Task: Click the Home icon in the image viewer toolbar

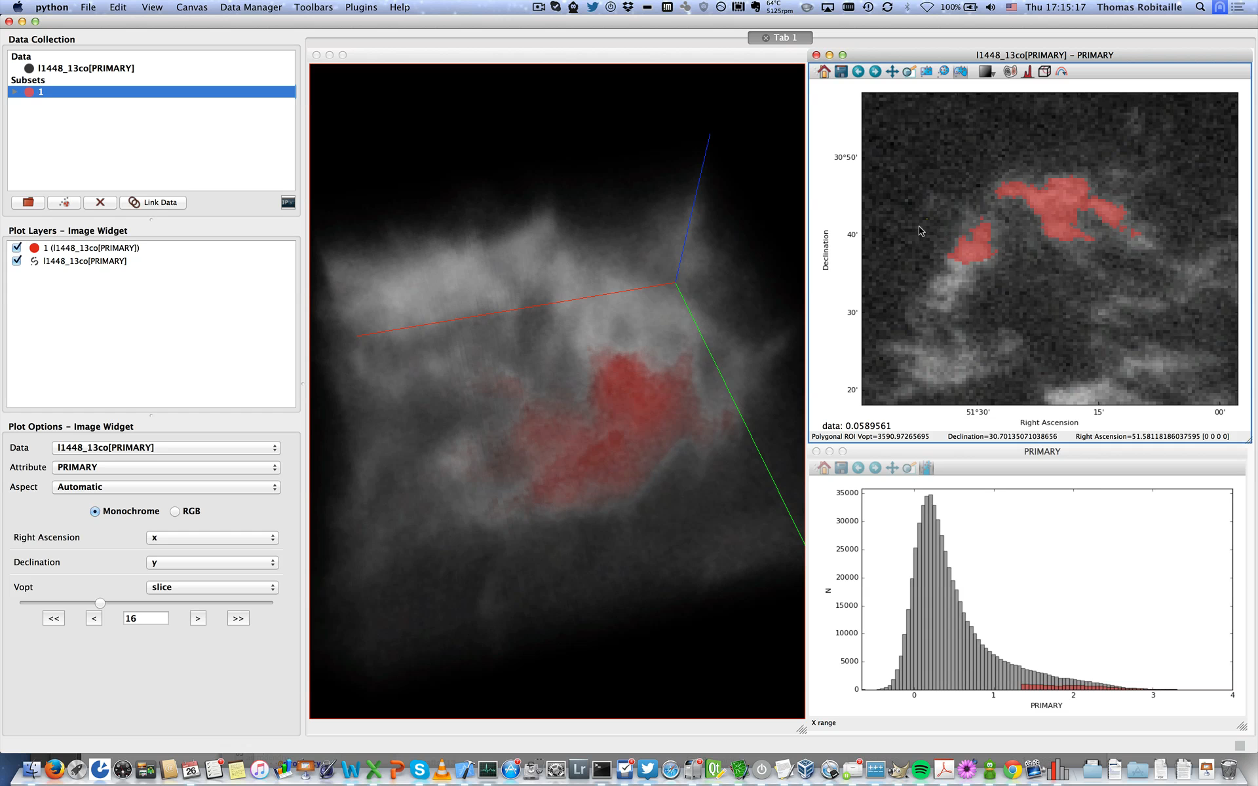Action: coord(824,72)
